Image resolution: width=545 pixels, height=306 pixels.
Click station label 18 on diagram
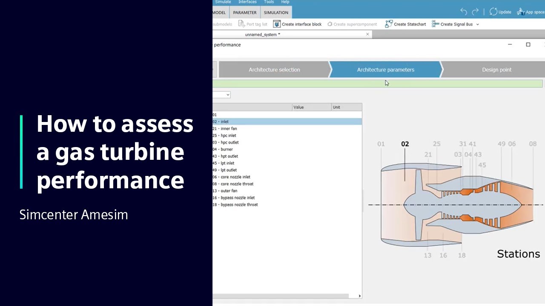[462, 255]
